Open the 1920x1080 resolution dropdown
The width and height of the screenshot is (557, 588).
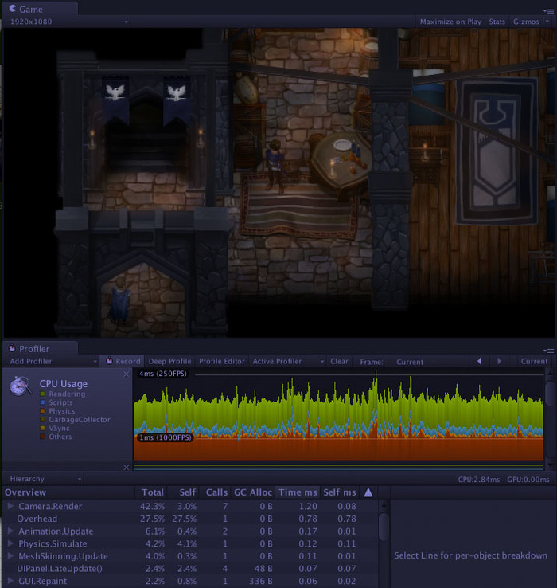tap(68, 22)
